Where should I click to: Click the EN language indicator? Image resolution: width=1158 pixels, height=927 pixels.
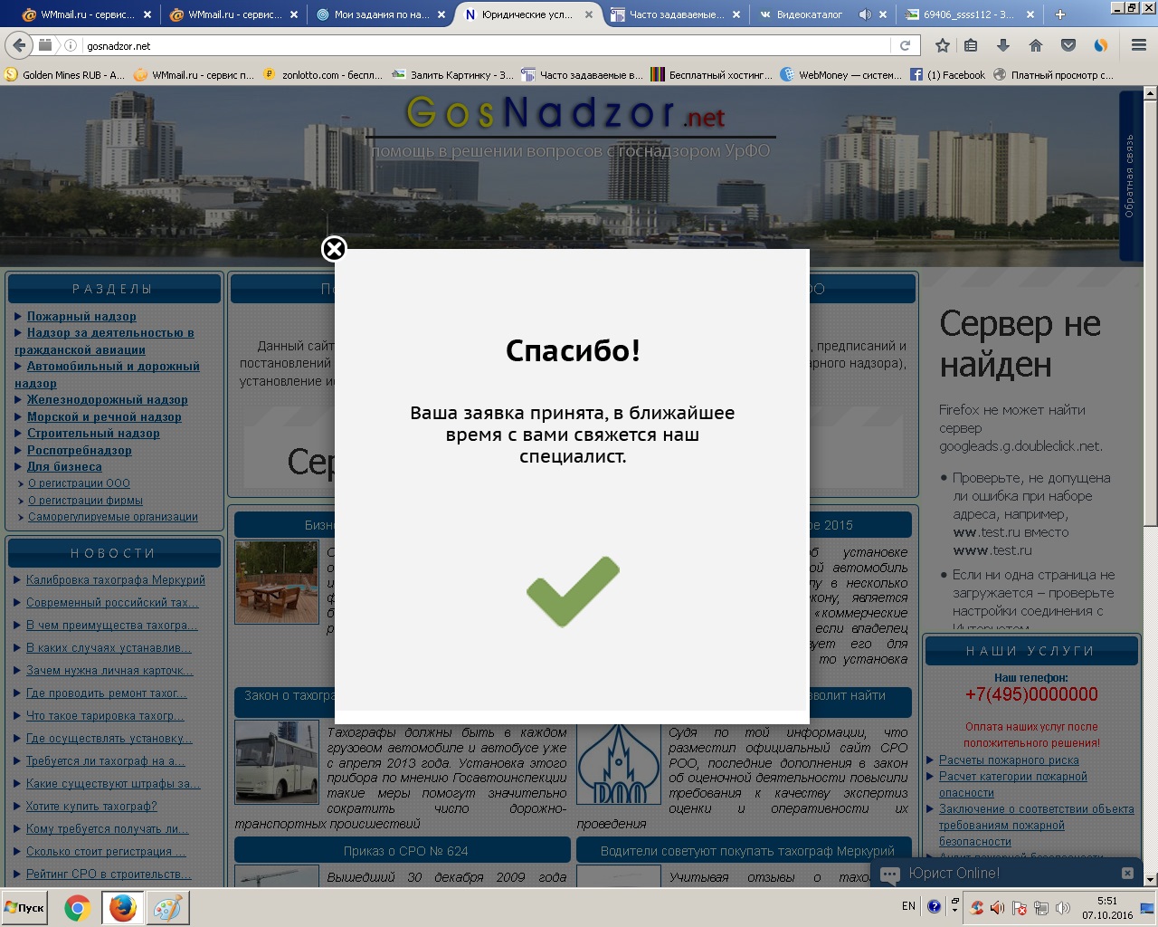point(908,906)
